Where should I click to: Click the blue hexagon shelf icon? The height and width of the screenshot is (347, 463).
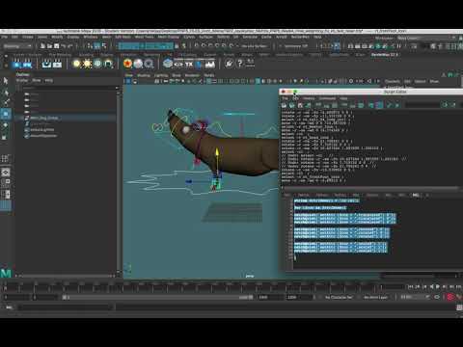pyautogui.click(x=168, y=64)
